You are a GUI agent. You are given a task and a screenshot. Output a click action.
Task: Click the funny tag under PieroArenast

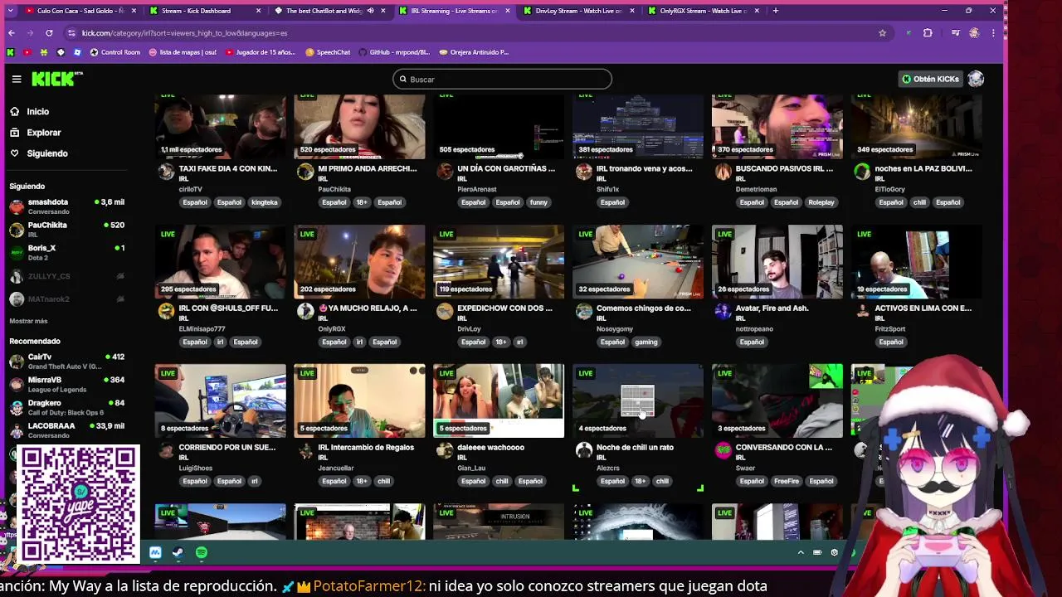coord(538,202)
